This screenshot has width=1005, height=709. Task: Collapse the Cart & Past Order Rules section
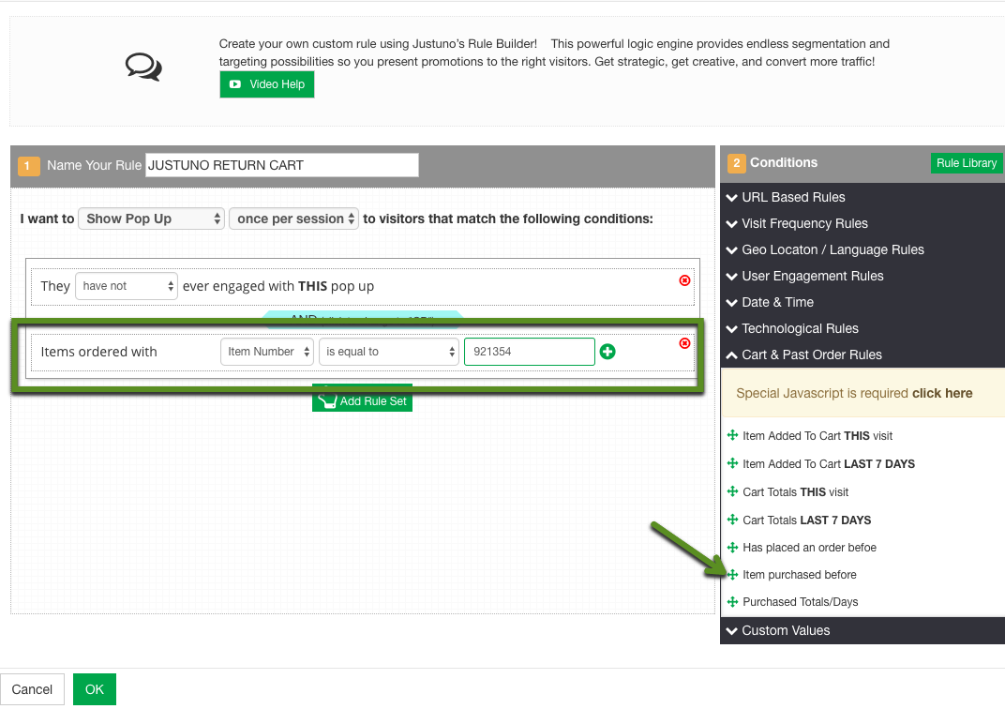(811, 354)
